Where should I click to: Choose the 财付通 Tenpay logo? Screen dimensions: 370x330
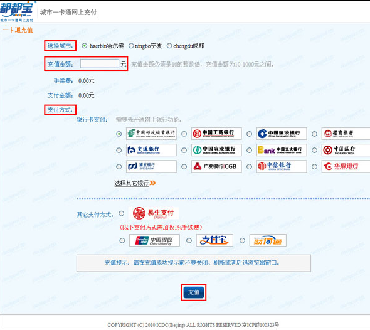click(268, 240)
